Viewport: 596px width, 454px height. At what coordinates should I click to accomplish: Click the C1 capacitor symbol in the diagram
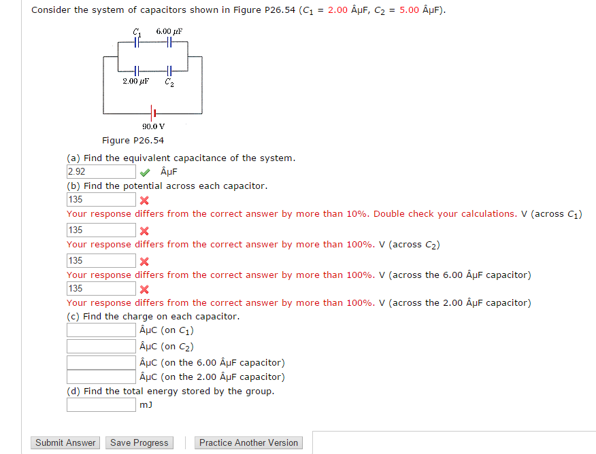pyautogui.click(x=136, y=42)
